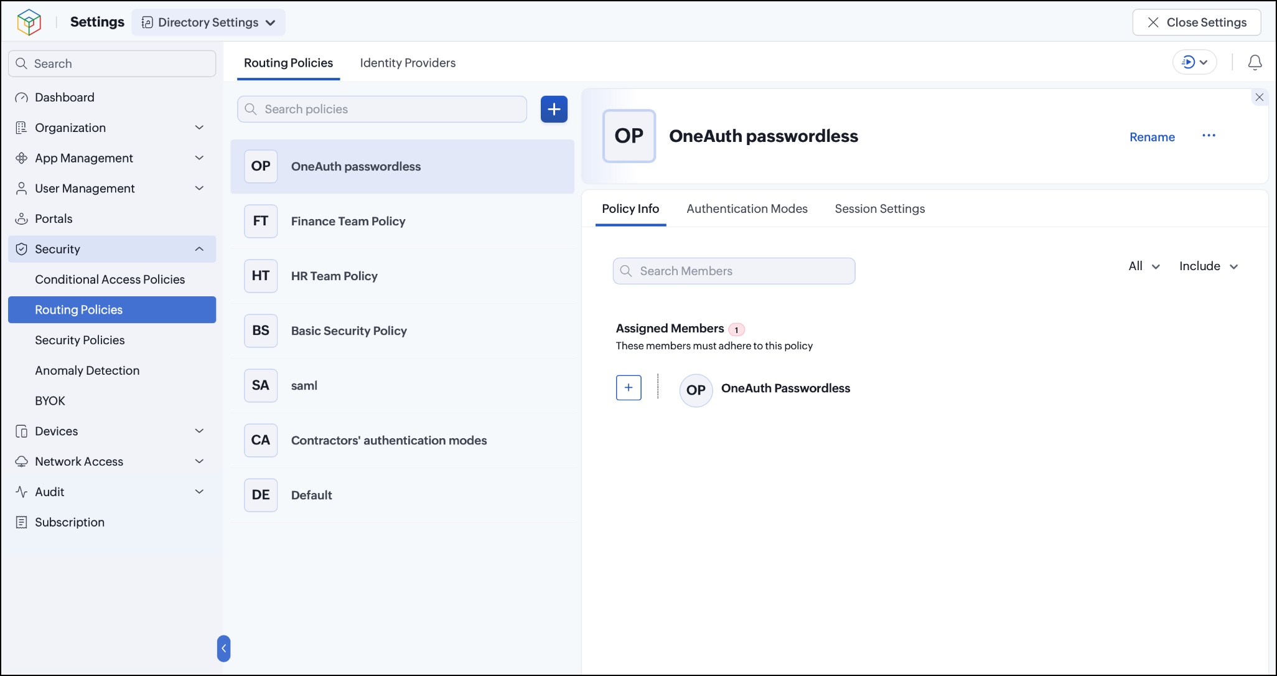
Task: Close the policy details panel
Action: [x=1259, y=97]
